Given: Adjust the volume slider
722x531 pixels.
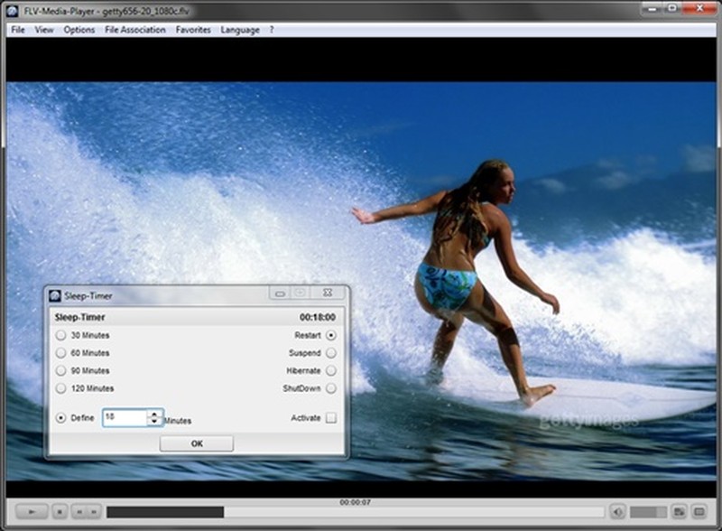Looking at the screenshot, I should [648, 511].
